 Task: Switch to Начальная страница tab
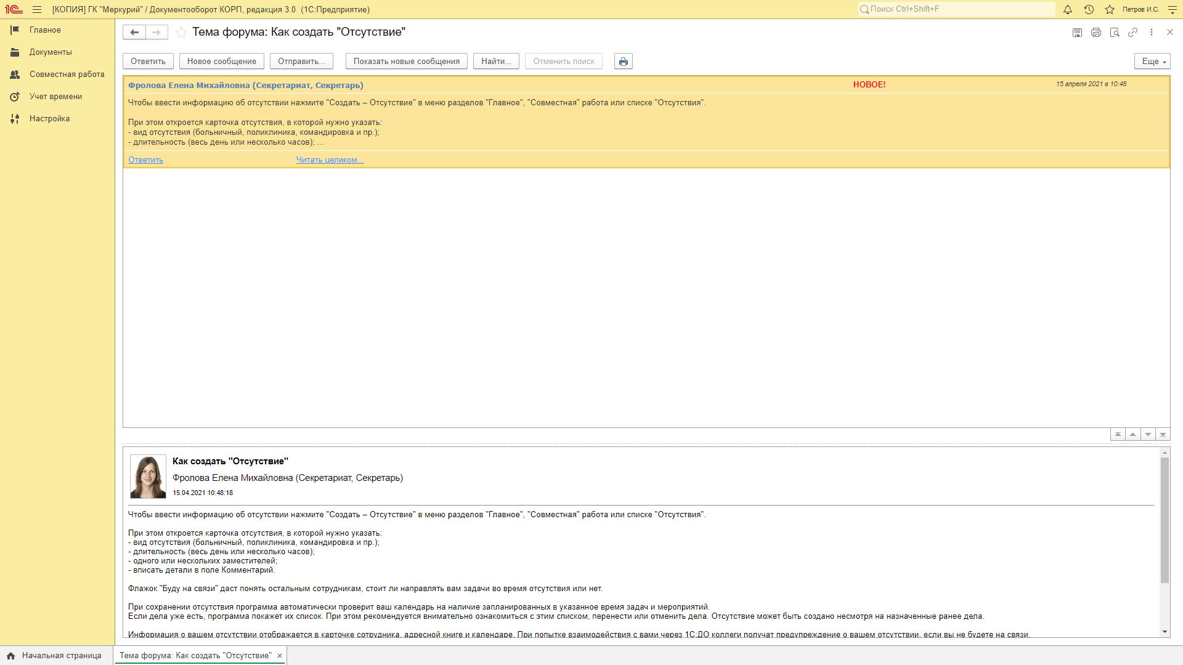pos(54,656)
